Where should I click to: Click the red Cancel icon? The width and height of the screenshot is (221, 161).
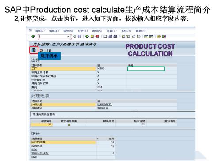click(98, 37)
